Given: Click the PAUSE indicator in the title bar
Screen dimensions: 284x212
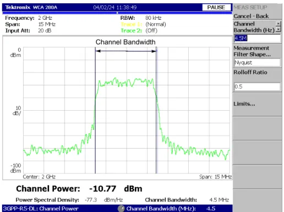Looking at the screenshot, I should (216, 7).
